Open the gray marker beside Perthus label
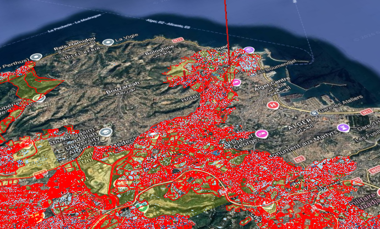Screen dimensions: 380x229 [x=36, y=57]
